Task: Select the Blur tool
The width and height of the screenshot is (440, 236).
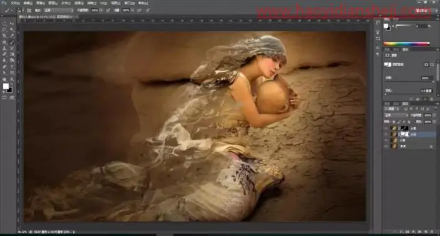Action: point(4,61)
